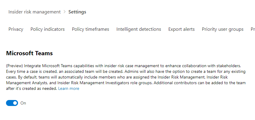Viewport: 255px width, 120px height.
Task: Switch to the Privacy tab
Action: (16, 29)
